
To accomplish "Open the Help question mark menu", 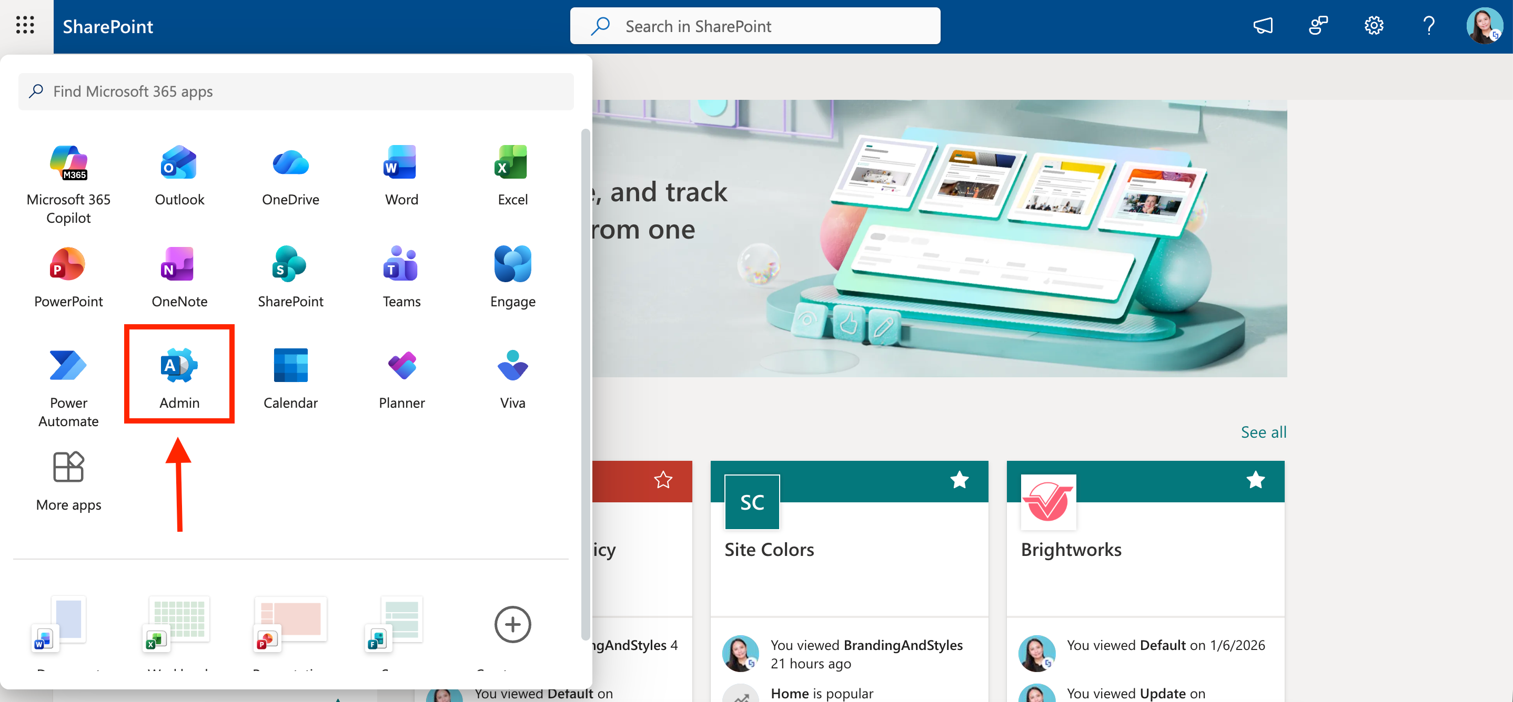I will 1428,26.
